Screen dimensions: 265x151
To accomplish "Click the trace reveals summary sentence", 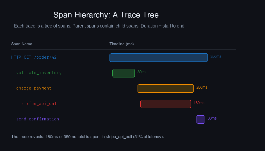I will (88, 137).
